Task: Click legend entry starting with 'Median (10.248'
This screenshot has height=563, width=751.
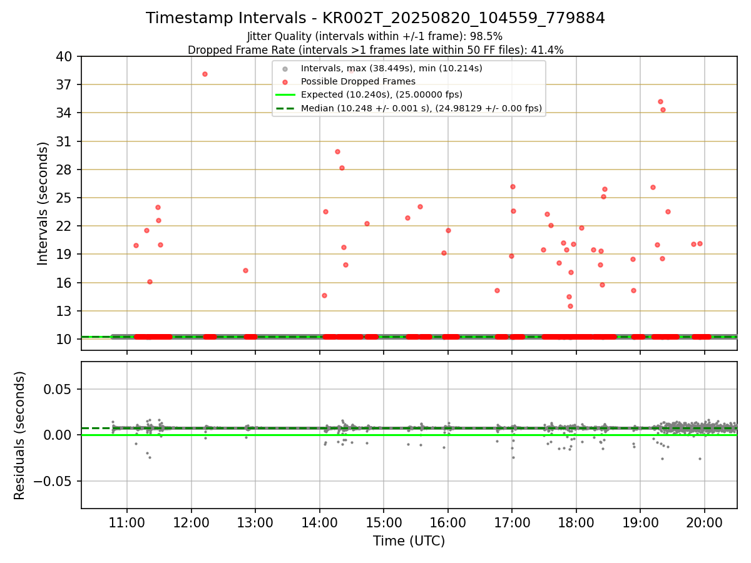Action: point(421,108)
